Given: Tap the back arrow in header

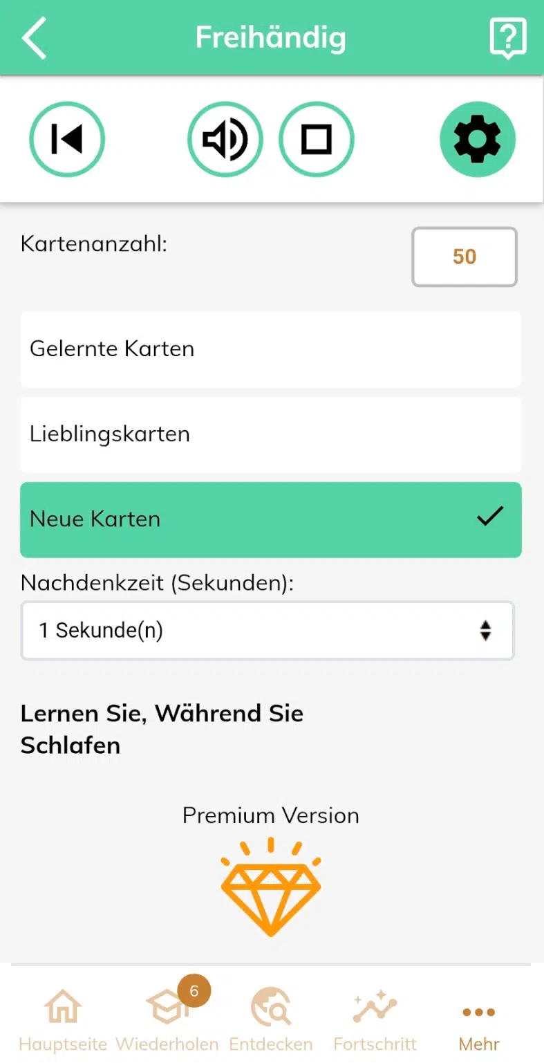Looking at the screenshot, I should (x=35, y=38).
